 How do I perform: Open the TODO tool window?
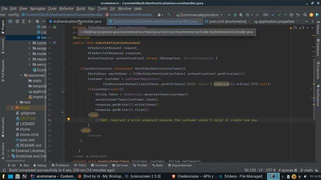tap(80, 165)
